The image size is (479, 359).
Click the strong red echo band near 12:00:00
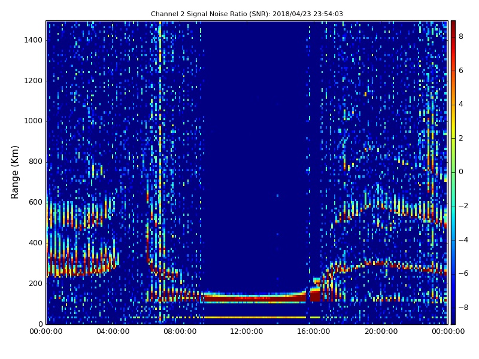(x=254, y=297)
